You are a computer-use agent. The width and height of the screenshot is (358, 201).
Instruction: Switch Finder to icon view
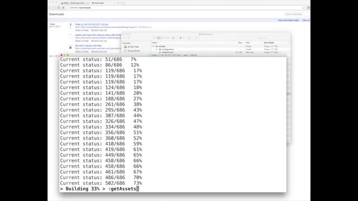coord(154,38)
